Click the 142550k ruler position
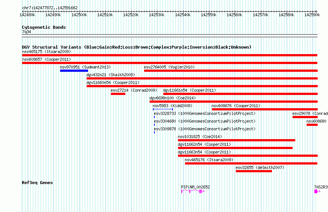Viewport: 328px width, 212px height. click(209, 15)
